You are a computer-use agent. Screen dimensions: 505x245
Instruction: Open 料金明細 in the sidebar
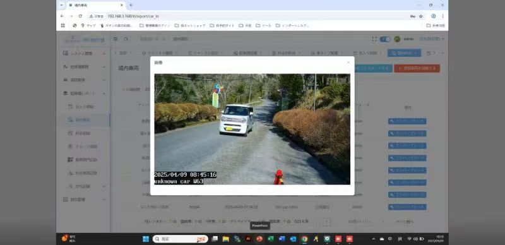[85, 133]
